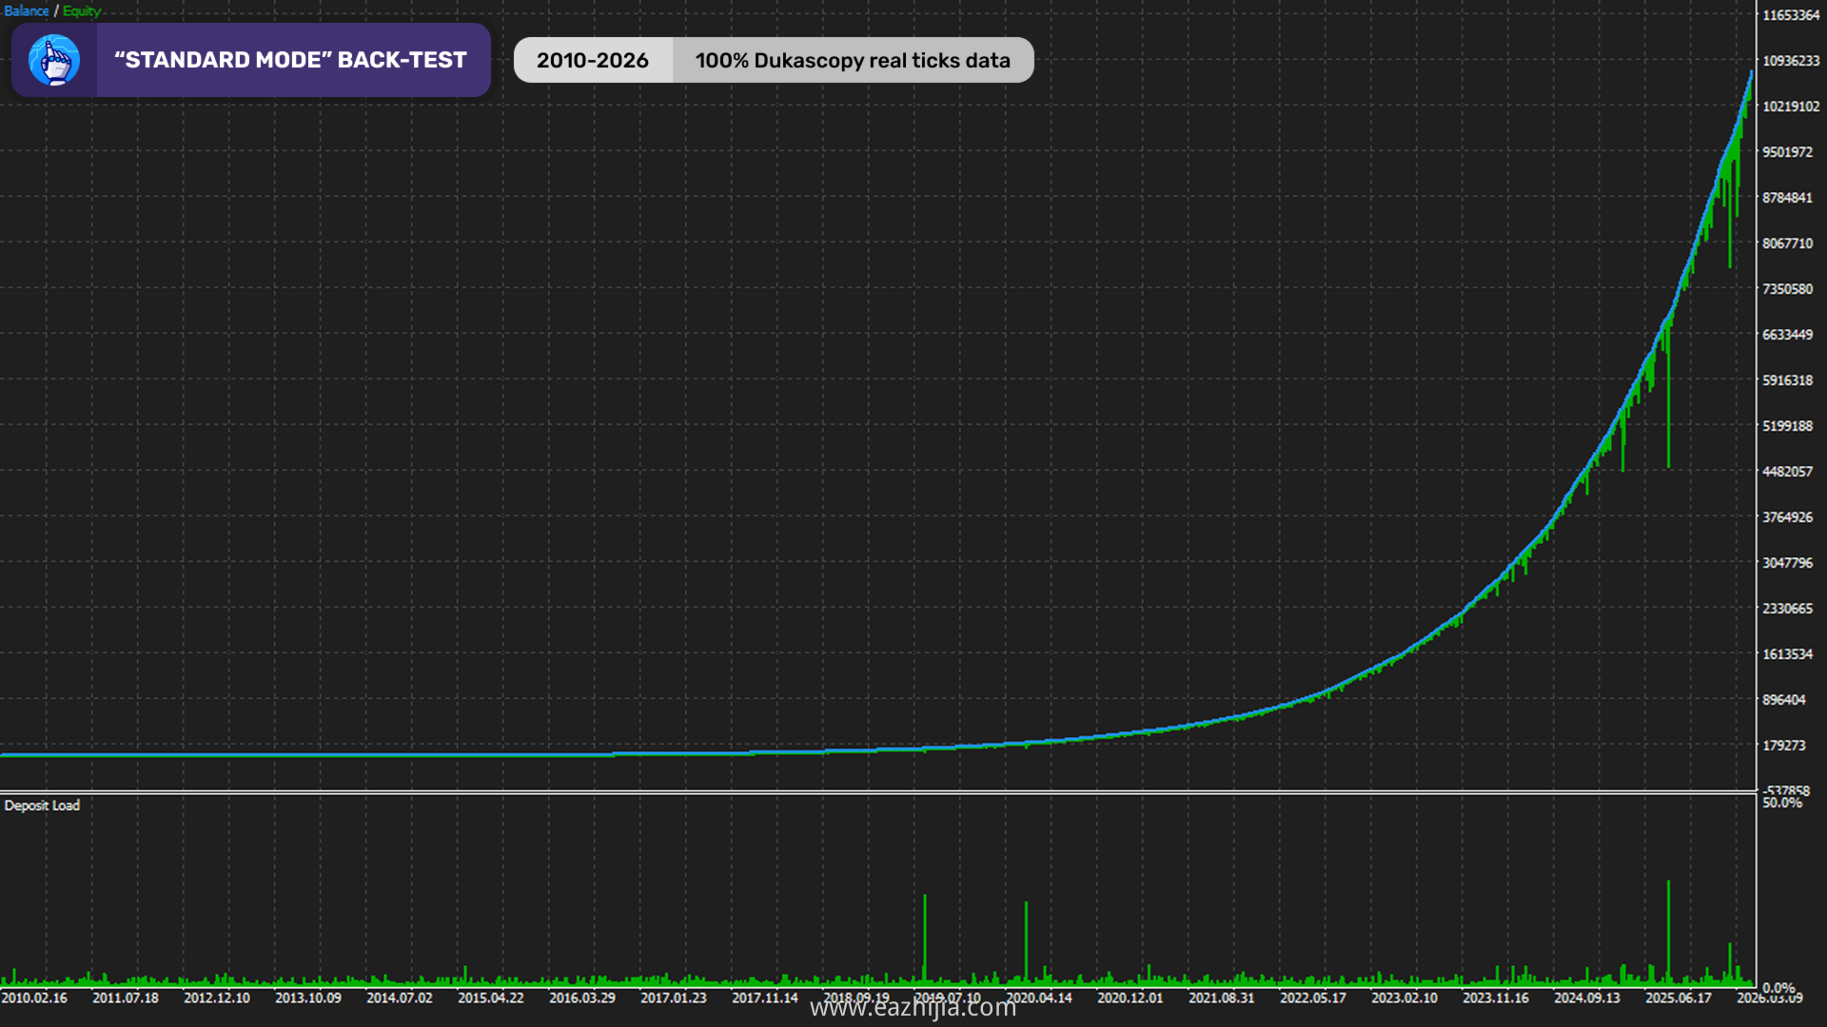Click the 5916318 y-axis value
This screenshot has height=1027, width=1827.
coord(1788,380)
